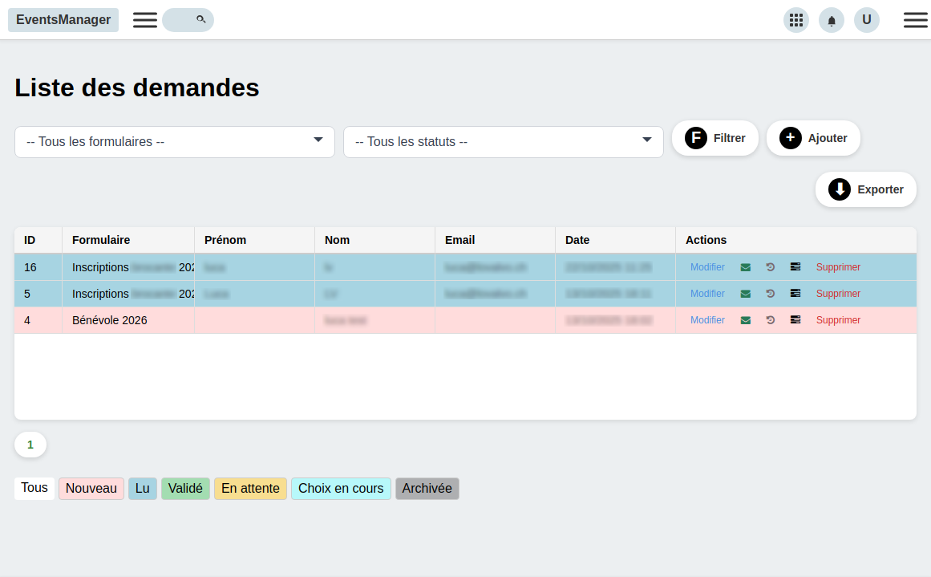Click the envelope icon for request 16
This screenshot has width=931, height=577.
pyautogui.click(x=746, y=267)
